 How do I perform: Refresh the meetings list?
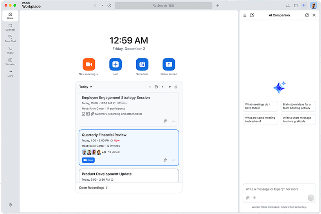pyautogui.click(x=176, y=87)
